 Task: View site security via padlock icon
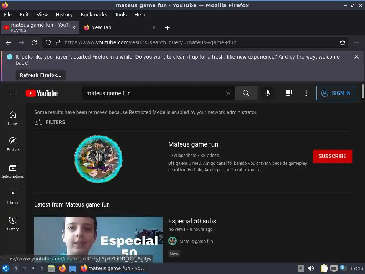click(x=58, y=43)
